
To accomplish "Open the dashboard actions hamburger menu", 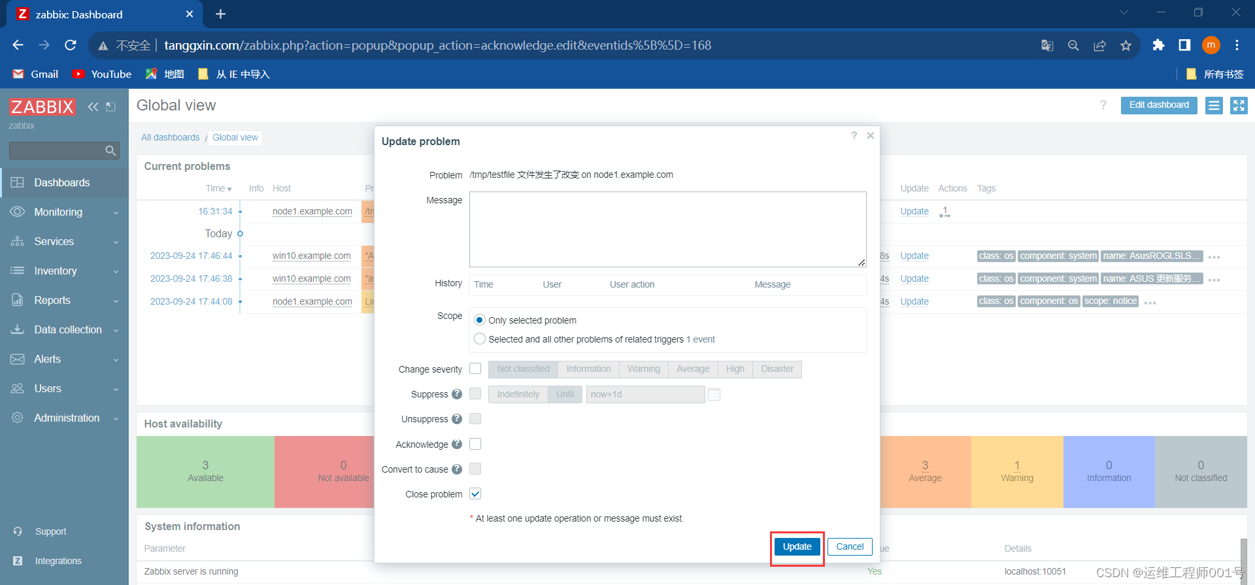I will point(1214,105).
